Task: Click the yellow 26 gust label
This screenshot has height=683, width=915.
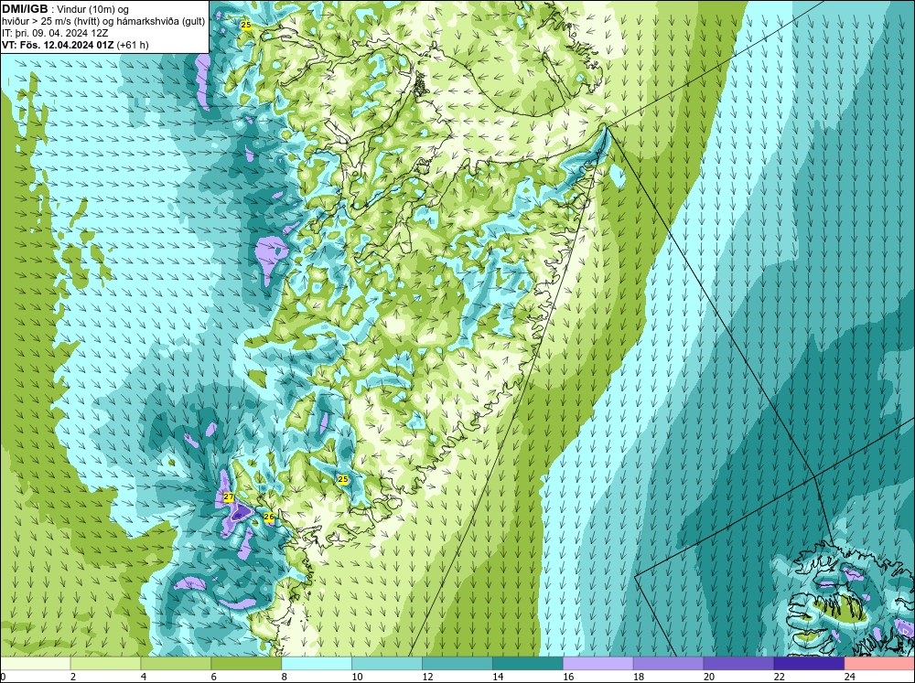Action: pos(269,517)
